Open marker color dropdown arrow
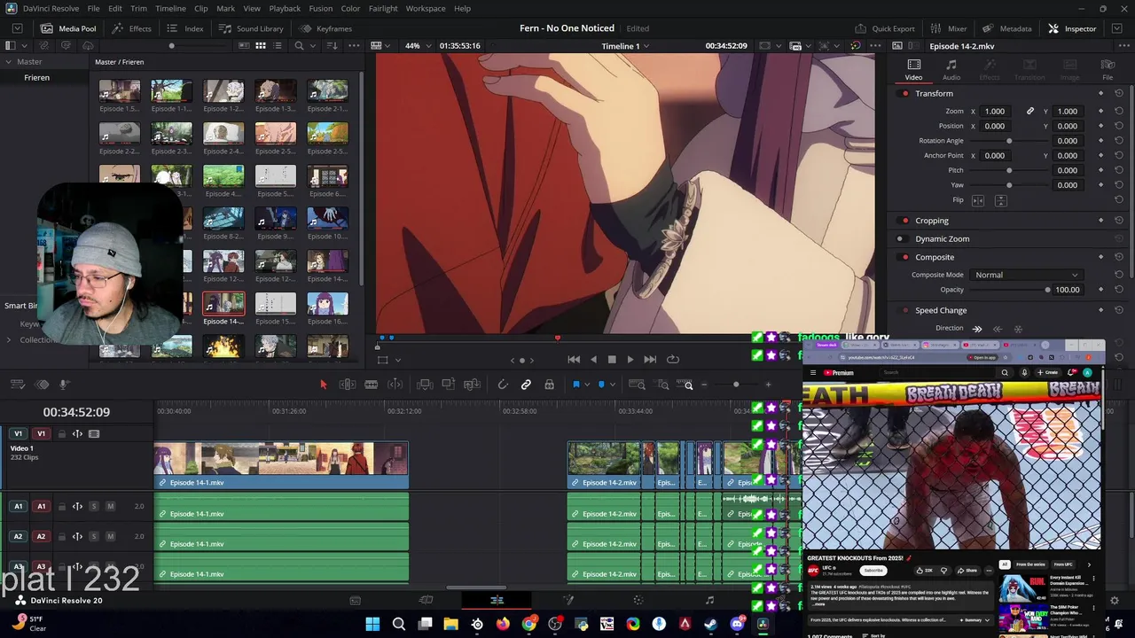Screen dimensions: 1135x638 tap(613, 385)
